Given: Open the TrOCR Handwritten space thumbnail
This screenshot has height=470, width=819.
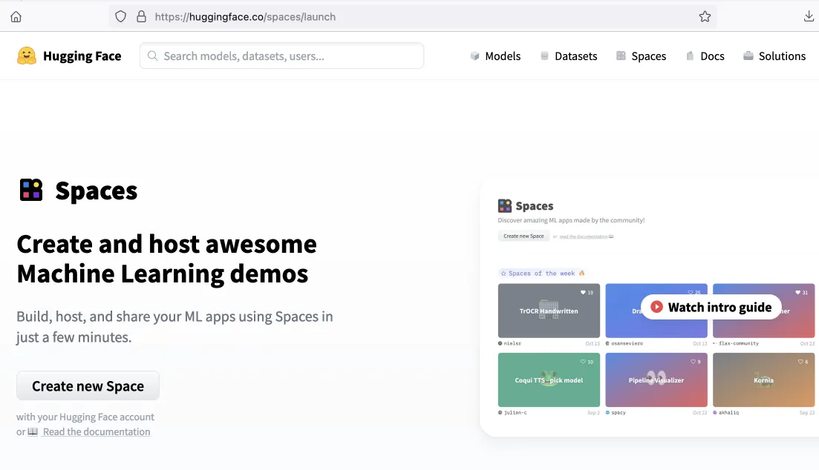Looking at the screenshot, I should (x=549, y=311).
